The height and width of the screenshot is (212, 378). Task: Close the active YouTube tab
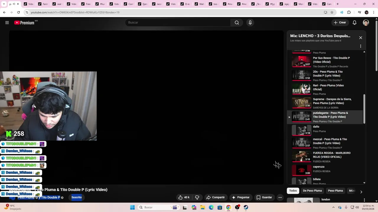18,4
